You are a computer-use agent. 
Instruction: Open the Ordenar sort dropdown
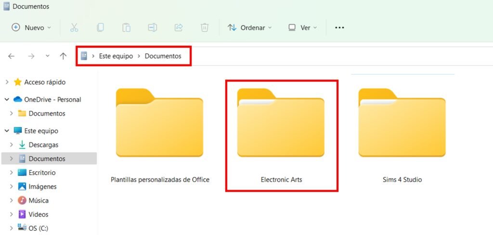(x=249, y=27)
